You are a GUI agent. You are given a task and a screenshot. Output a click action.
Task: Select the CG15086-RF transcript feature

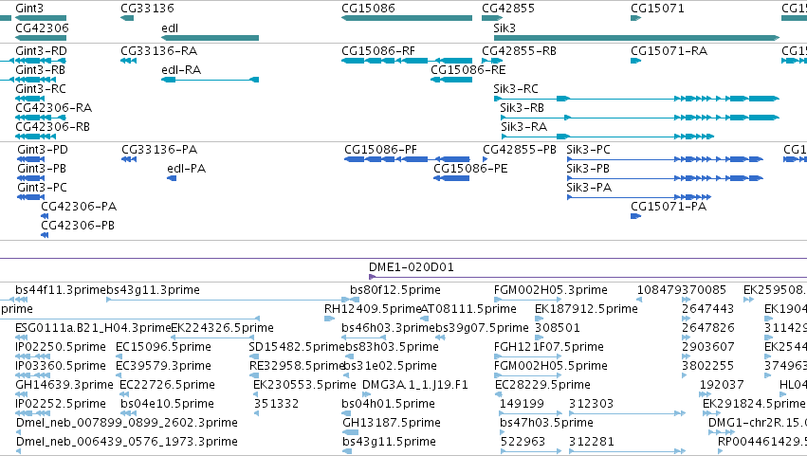pyautogui.click(x=407, y=61)
